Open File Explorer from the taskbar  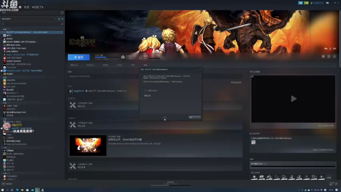(22, 190)
